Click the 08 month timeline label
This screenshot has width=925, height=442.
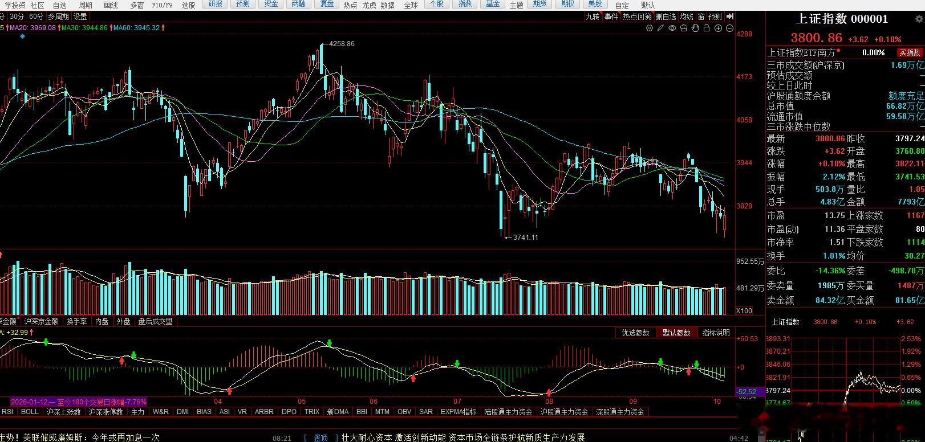tap(549, 402)
